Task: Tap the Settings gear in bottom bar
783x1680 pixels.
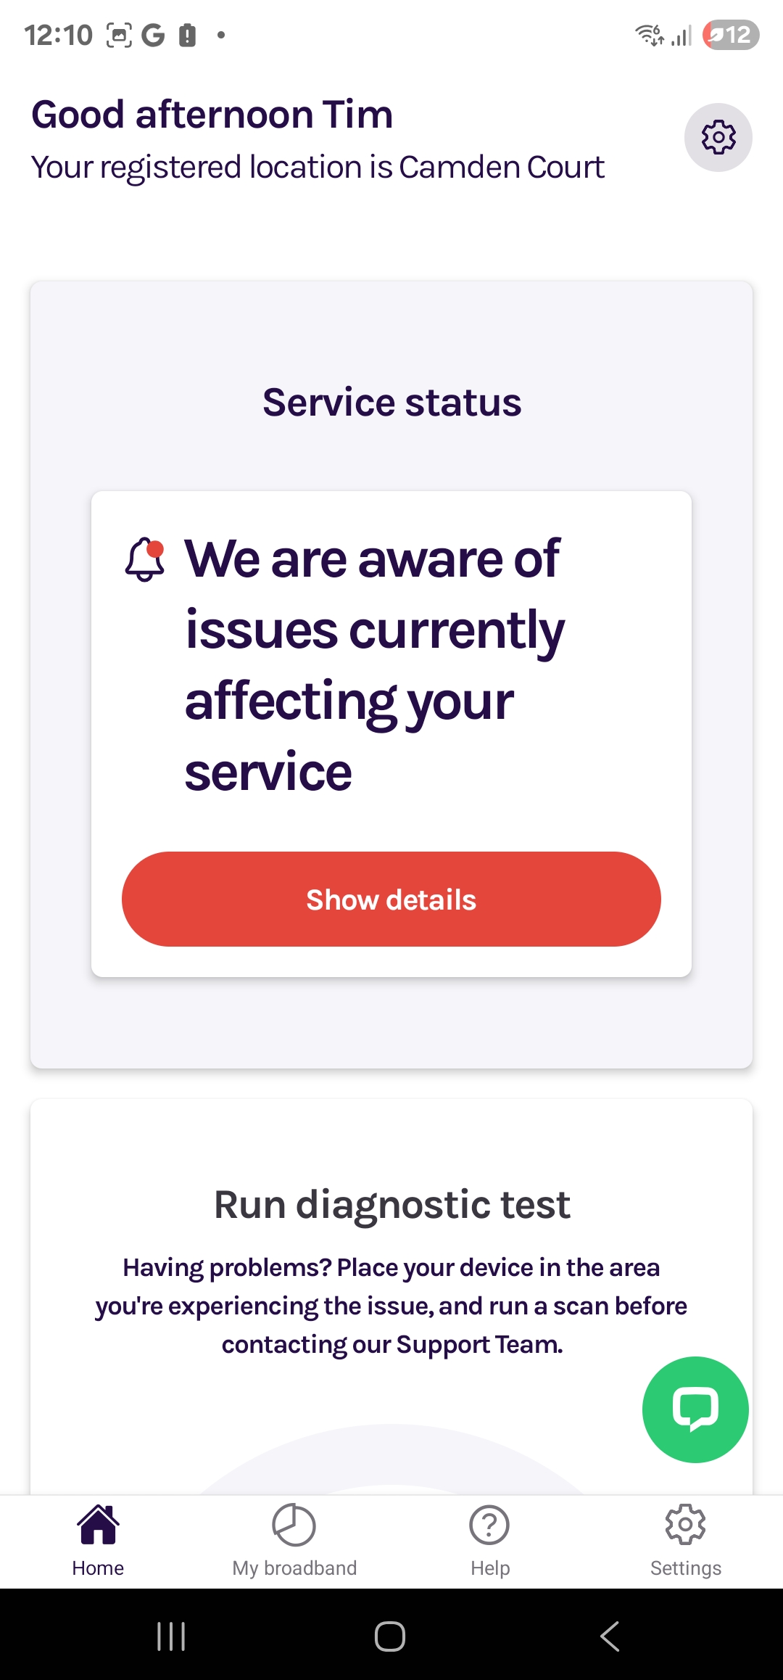Action: pyautogui.click(x=685, y=1524)
